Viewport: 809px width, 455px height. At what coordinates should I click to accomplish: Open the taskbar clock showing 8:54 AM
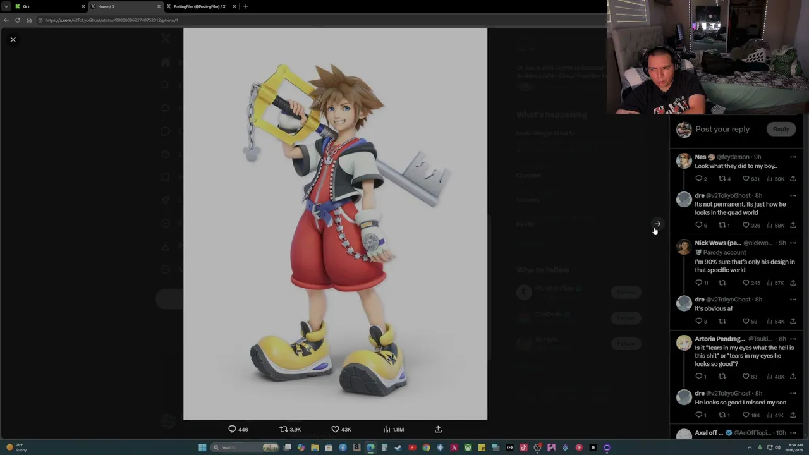point(794,447)
